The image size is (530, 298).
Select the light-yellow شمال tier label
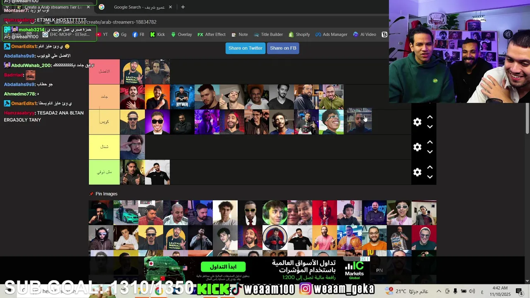pyautogui.click(x=104, y=147)
